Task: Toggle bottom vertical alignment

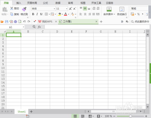Action: pos(89,9)
